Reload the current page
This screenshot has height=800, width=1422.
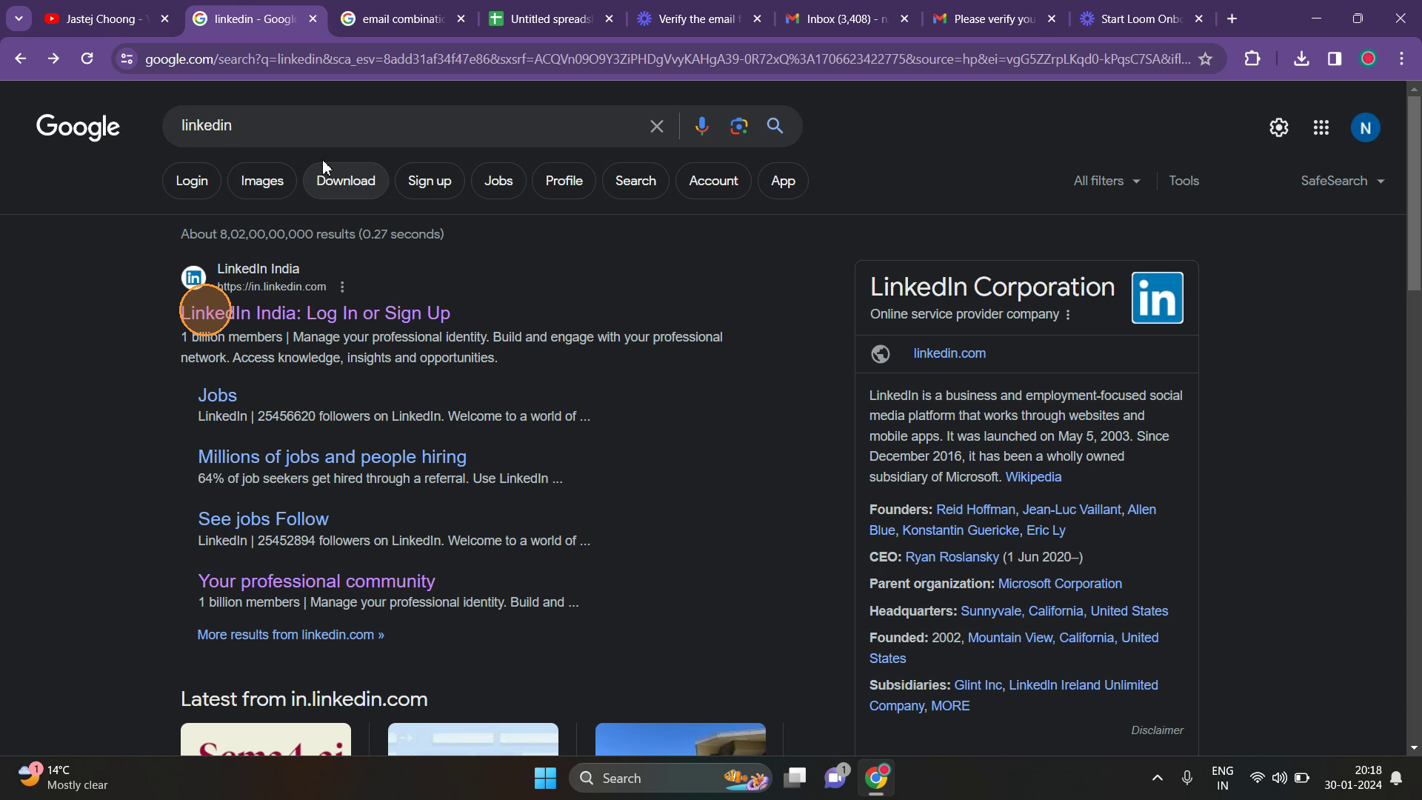pos(87,59)
